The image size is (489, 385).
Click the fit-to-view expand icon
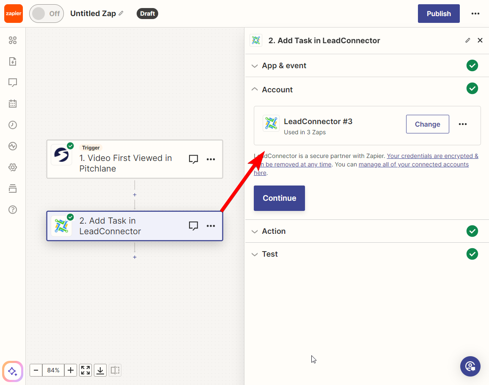[x=85, y=370]
